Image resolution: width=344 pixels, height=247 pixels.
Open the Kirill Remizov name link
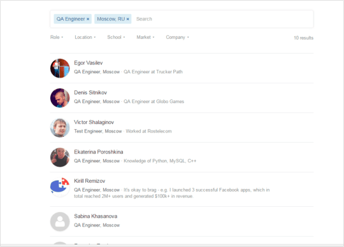click(x=90, y=181)
